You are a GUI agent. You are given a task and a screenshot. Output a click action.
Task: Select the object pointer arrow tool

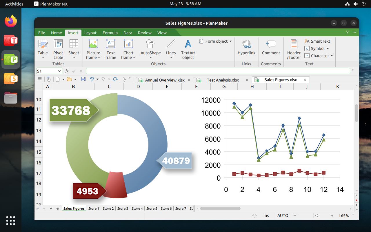[x=124, y=79]
